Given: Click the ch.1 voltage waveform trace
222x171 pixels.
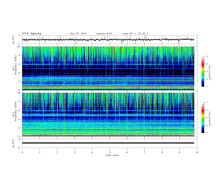Looking at the screenshot, I should [x=108, y=40].
